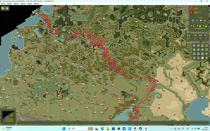Open the Windows Start menu
This screenshot has width=210, height=131.
(x=64, y=129)
